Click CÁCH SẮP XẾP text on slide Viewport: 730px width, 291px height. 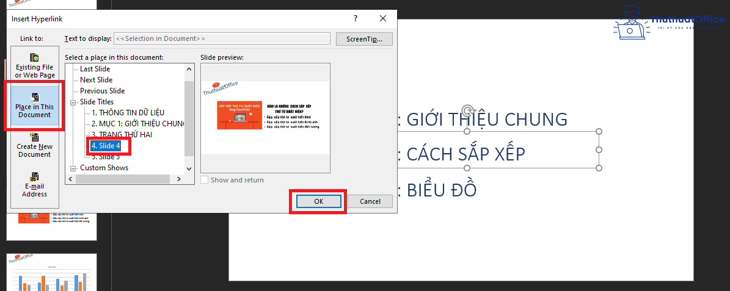pos(466,154)
